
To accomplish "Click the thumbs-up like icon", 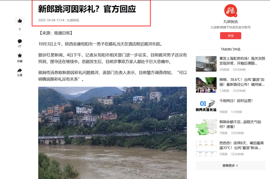I will coord(20,21).
